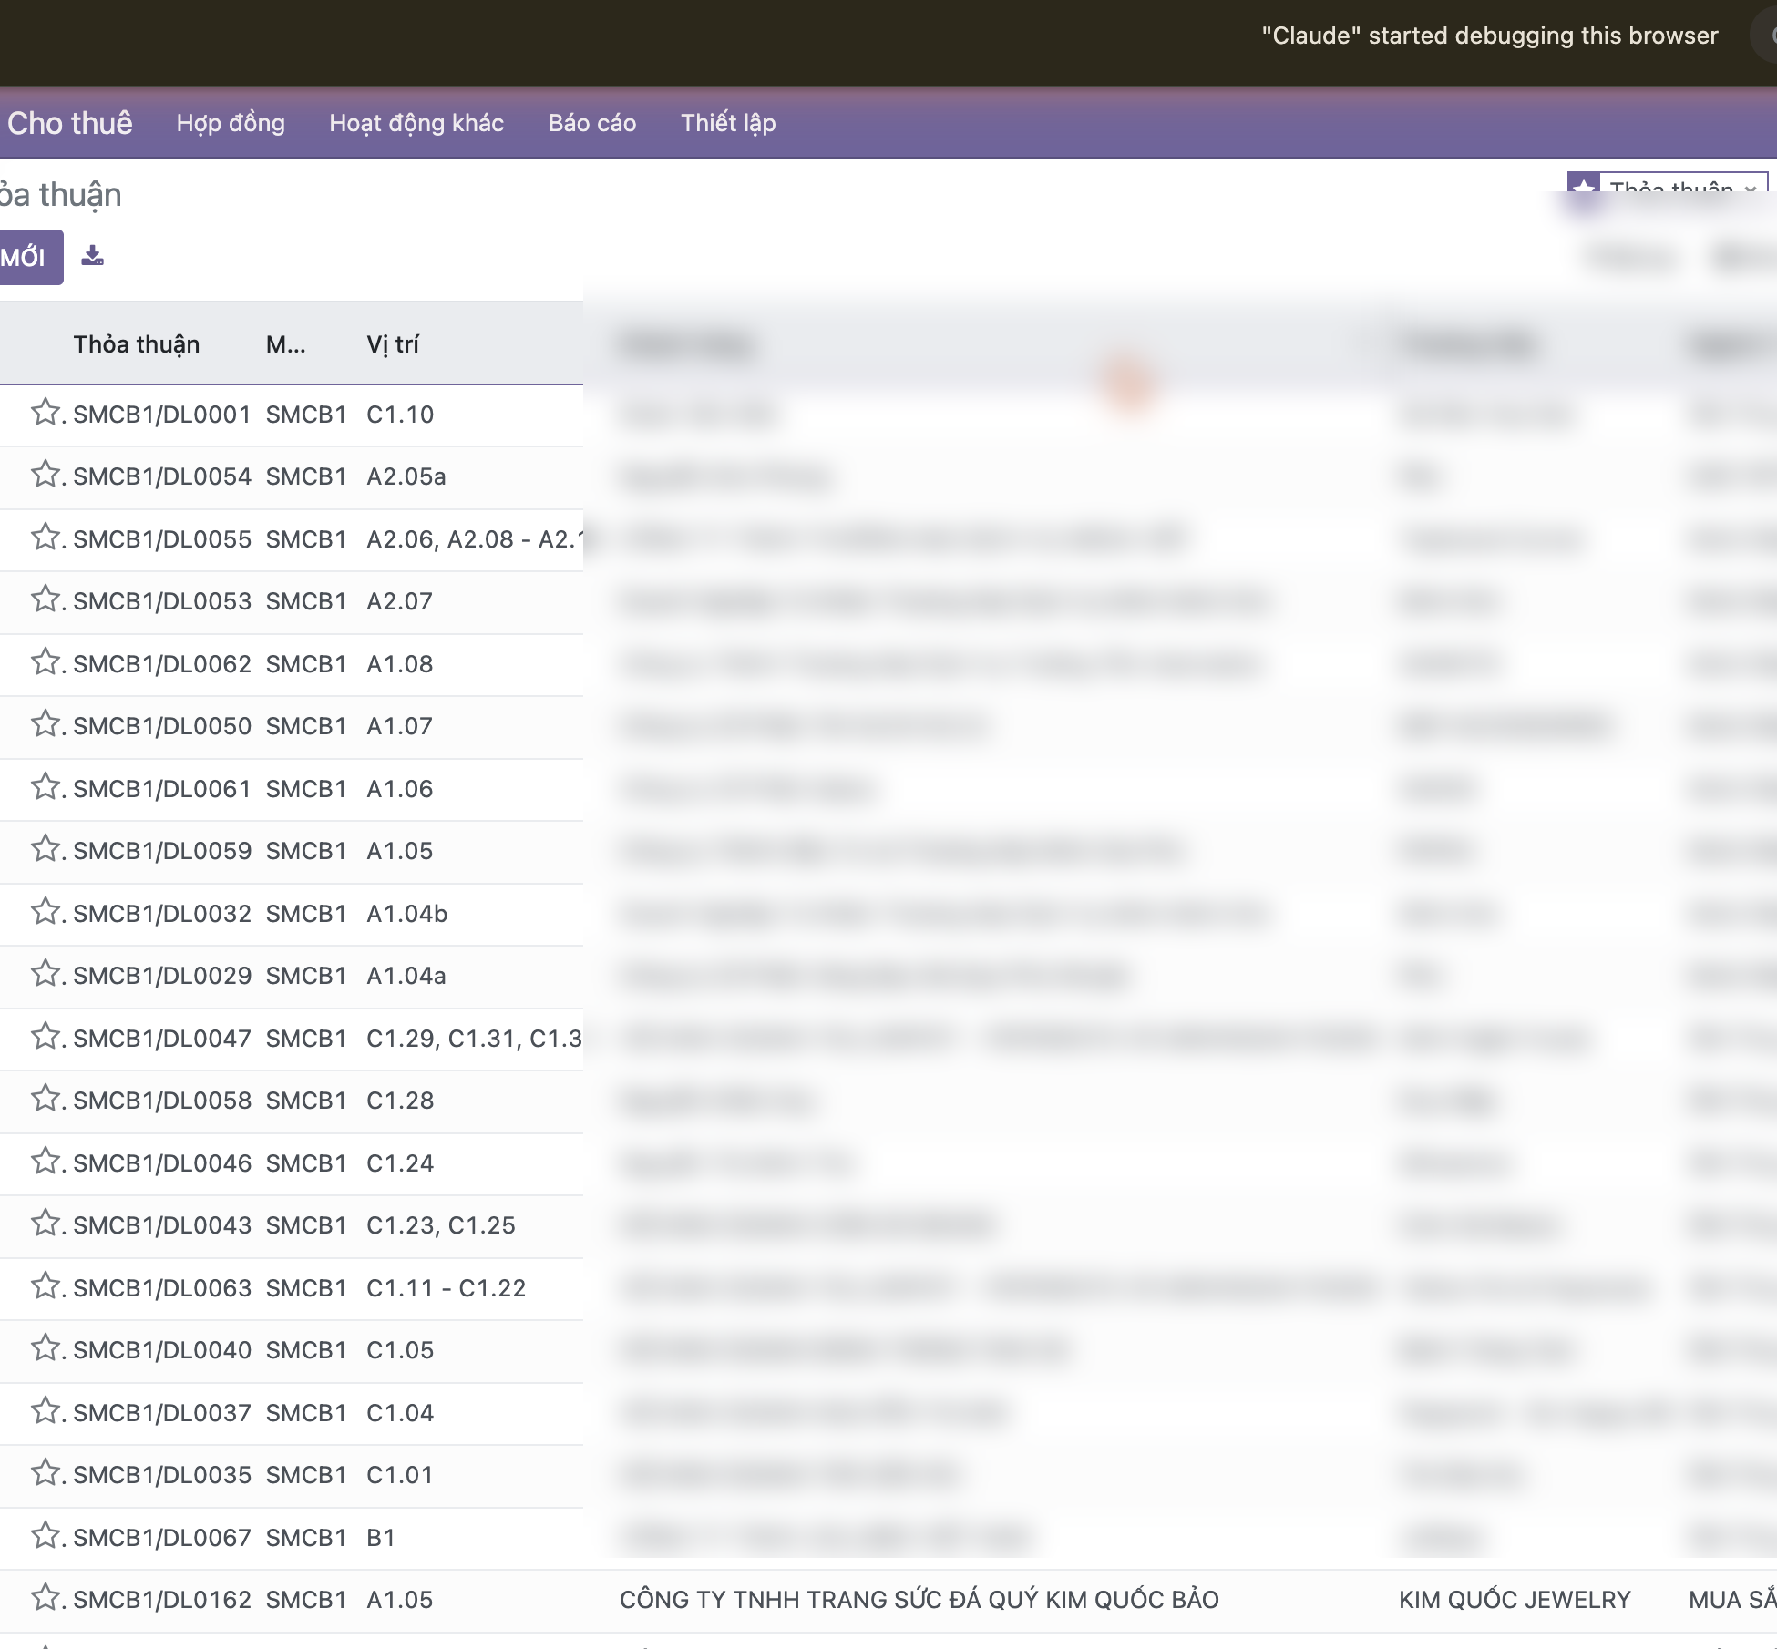This screenshot has width=1777, height=1649.
Task: Click the star on row SMCB1/DL0040
Action: pyautogui.click(x=45, y=1348)
